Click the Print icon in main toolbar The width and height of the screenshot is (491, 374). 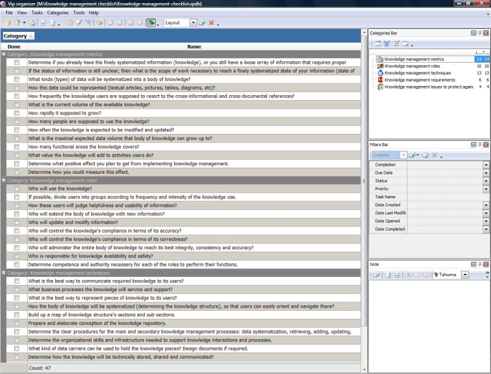[44, 23]
